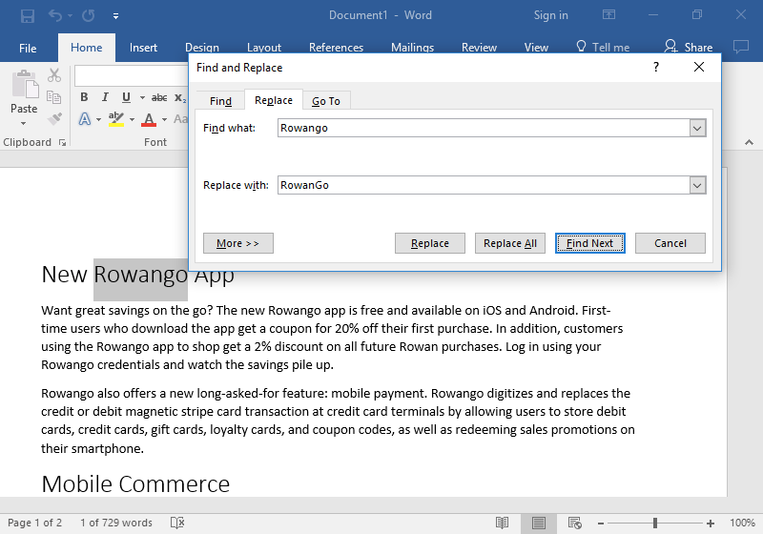Click the Cut scissors icon
This screenshot has width=763, height=534.
click(54, 76)
